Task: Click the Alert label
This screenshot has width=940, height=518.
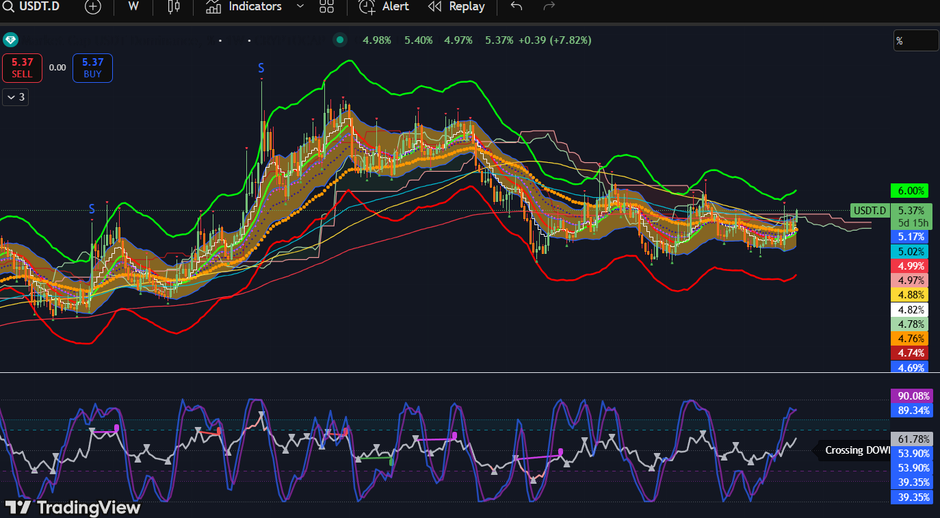Action: pos(395,6)
